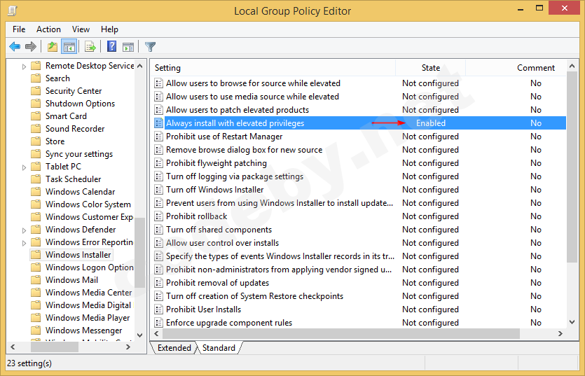This screenshot has height=376, width=585.
Task: Click the Up One Level folder icon
Action: (x=52, y=47)
